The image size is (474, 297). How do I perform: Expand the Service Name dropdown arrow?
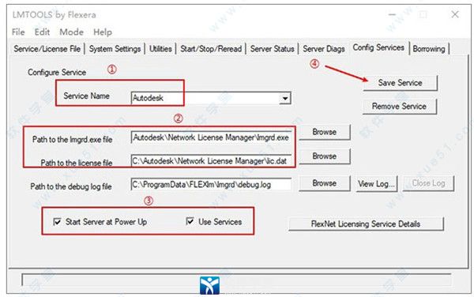pyautogui.click(x=284, y=98)
